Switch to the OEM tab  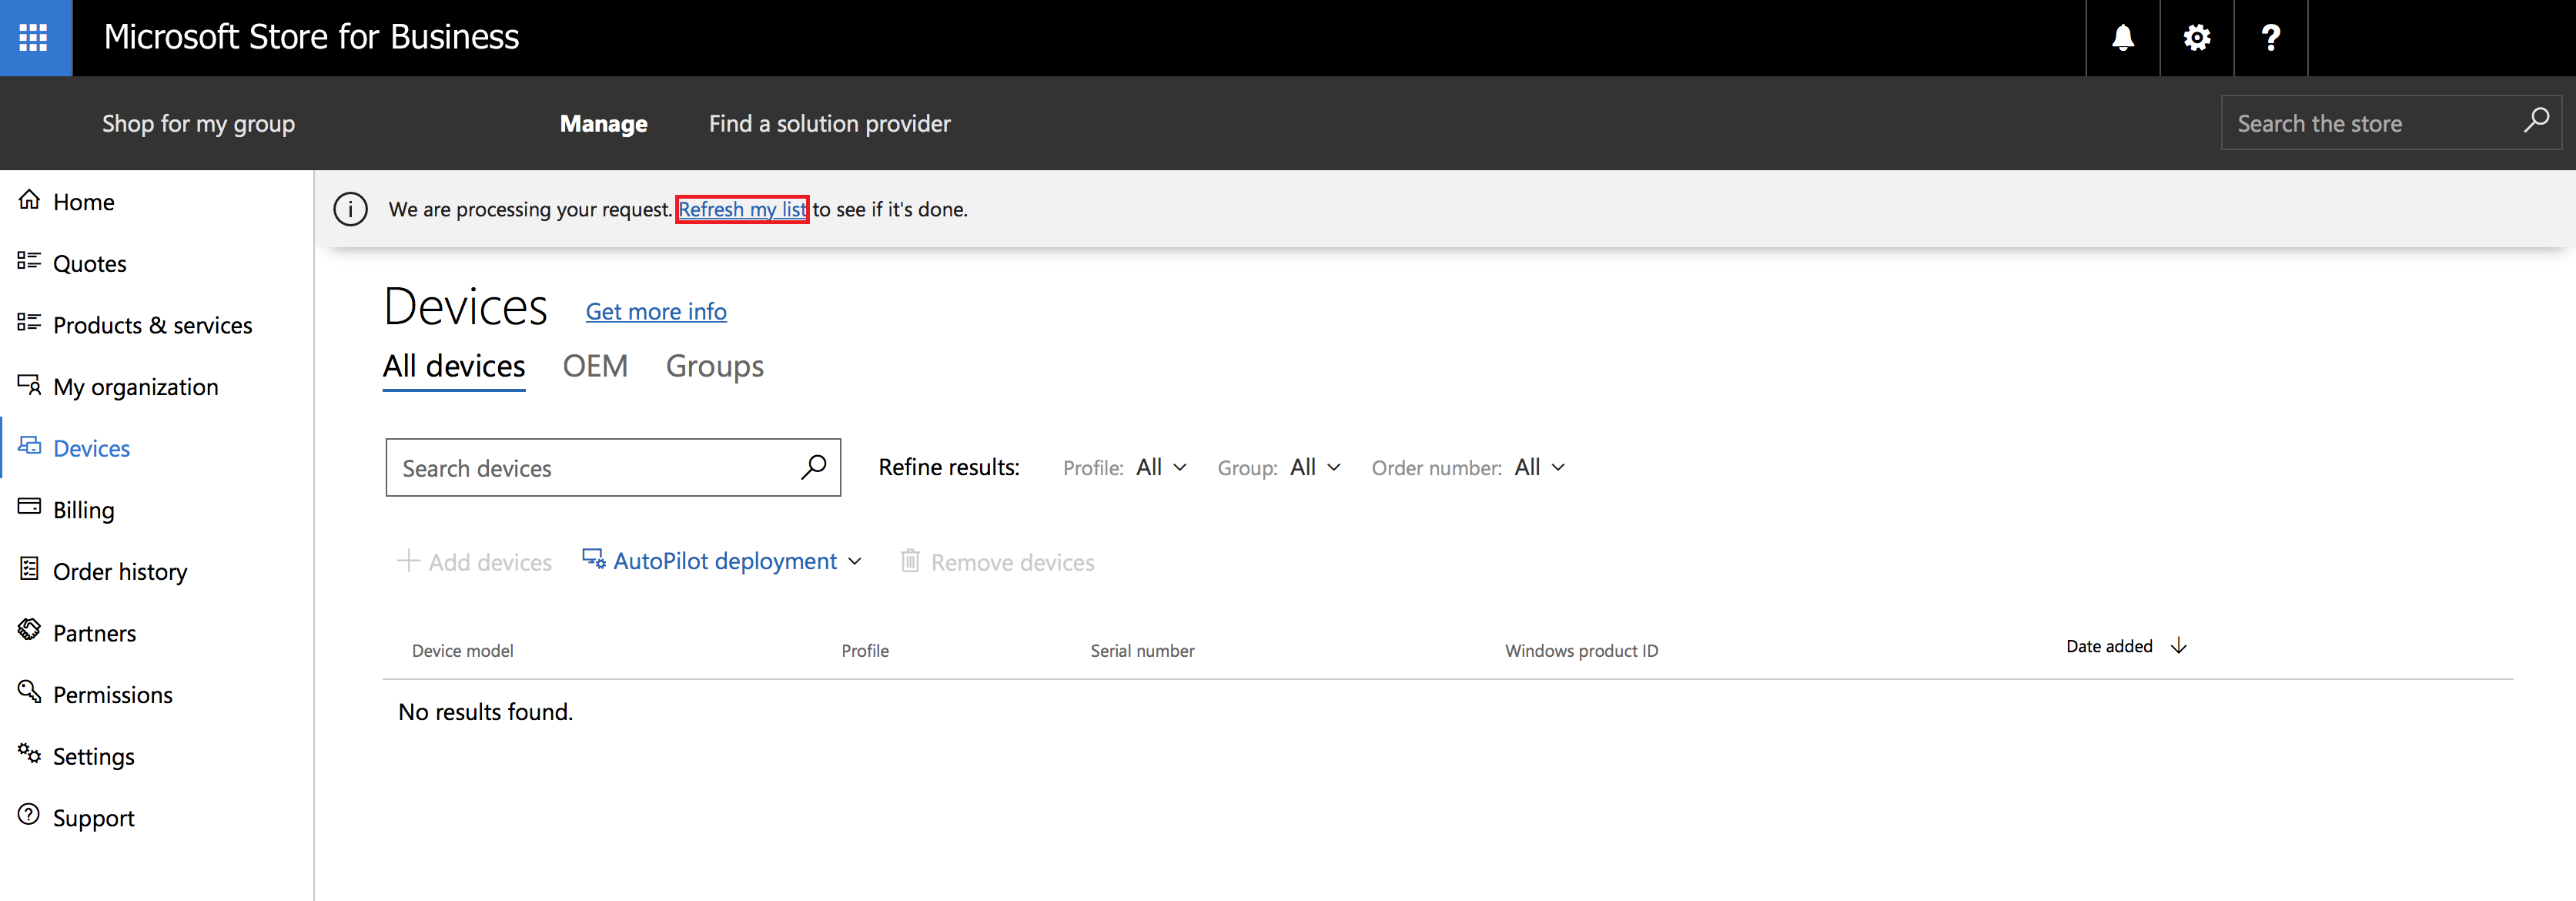(595, 366)
